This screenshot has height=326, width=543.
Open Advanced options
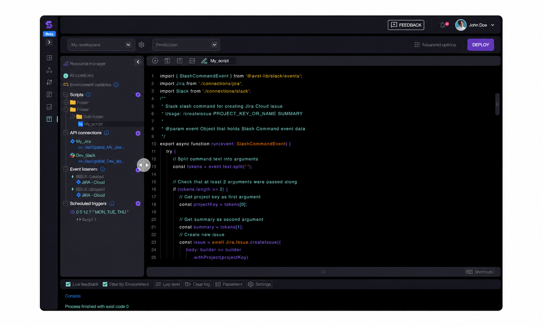click(435, 45)
